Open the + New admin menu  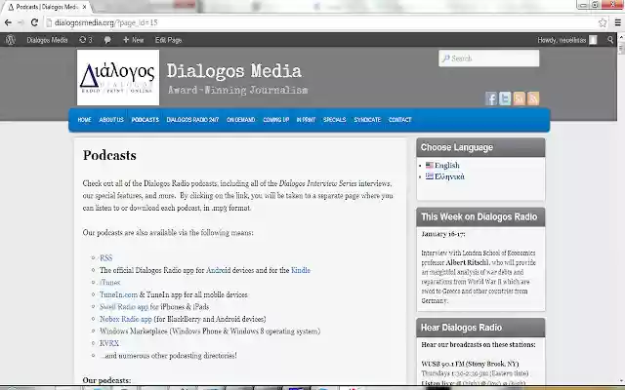[x=133, y=40]
